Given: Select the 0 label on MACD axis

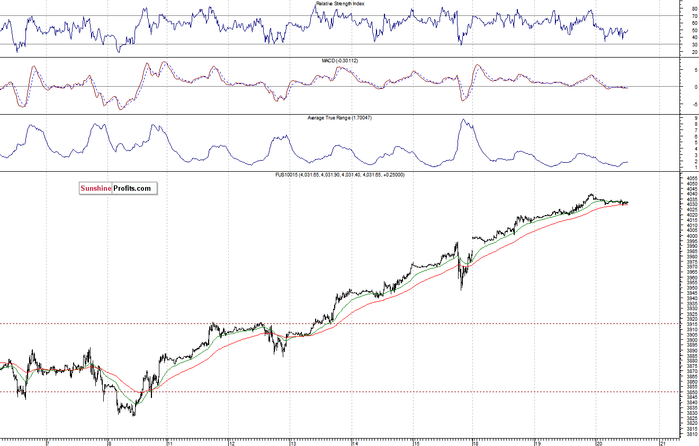Looking at the screenshot, I should click(696, 87).
